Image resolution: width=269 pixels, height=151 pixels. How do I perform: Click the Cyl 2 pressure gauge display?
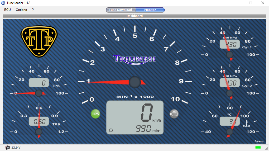pos(229,83)
